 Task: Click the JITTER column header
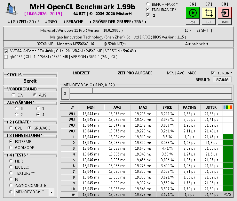(211, 107)
